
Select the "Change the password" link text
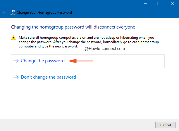click(x=43, y=61)
